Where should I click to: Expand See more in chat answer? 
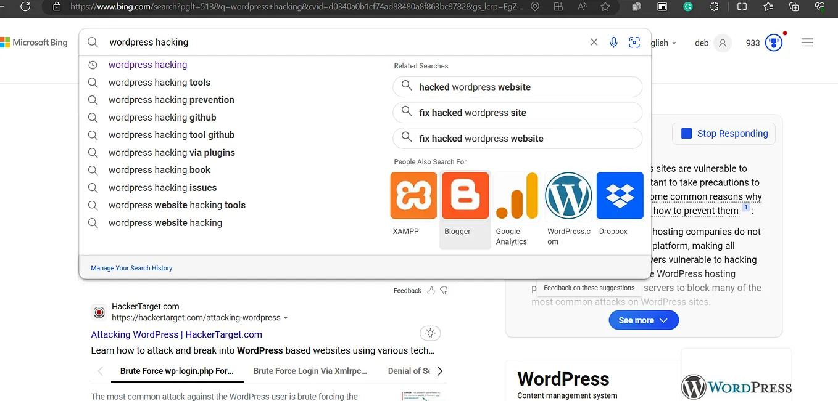tap(644, 320)
